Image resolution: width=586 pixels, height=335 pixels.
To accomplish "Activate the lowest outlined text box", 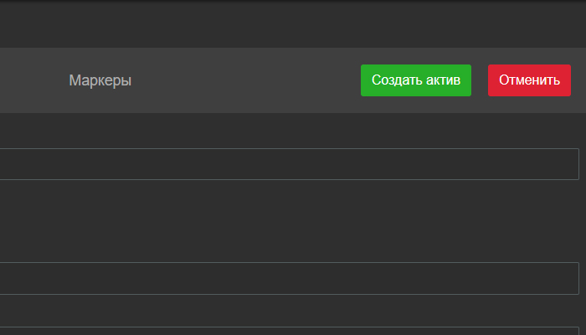I will point(290,331).
